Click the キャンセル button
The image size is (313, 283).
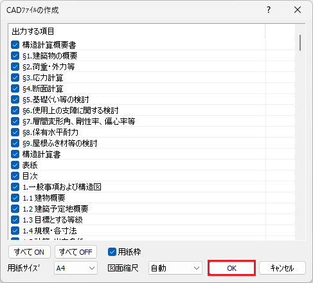282,268
